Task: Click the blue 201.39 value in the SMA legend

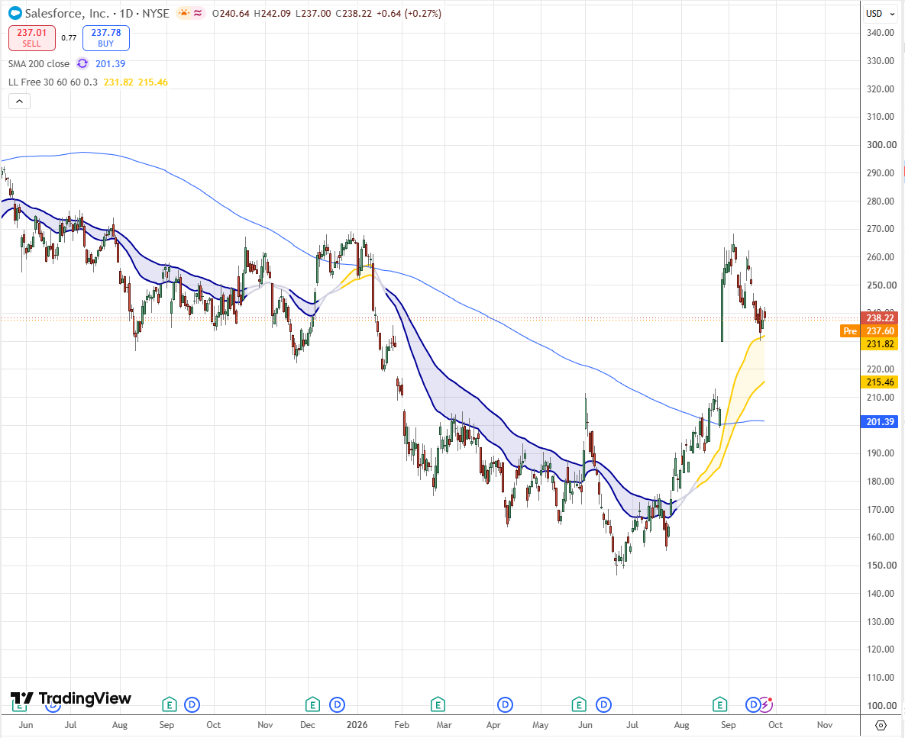Action: click(x=110, y=64)
